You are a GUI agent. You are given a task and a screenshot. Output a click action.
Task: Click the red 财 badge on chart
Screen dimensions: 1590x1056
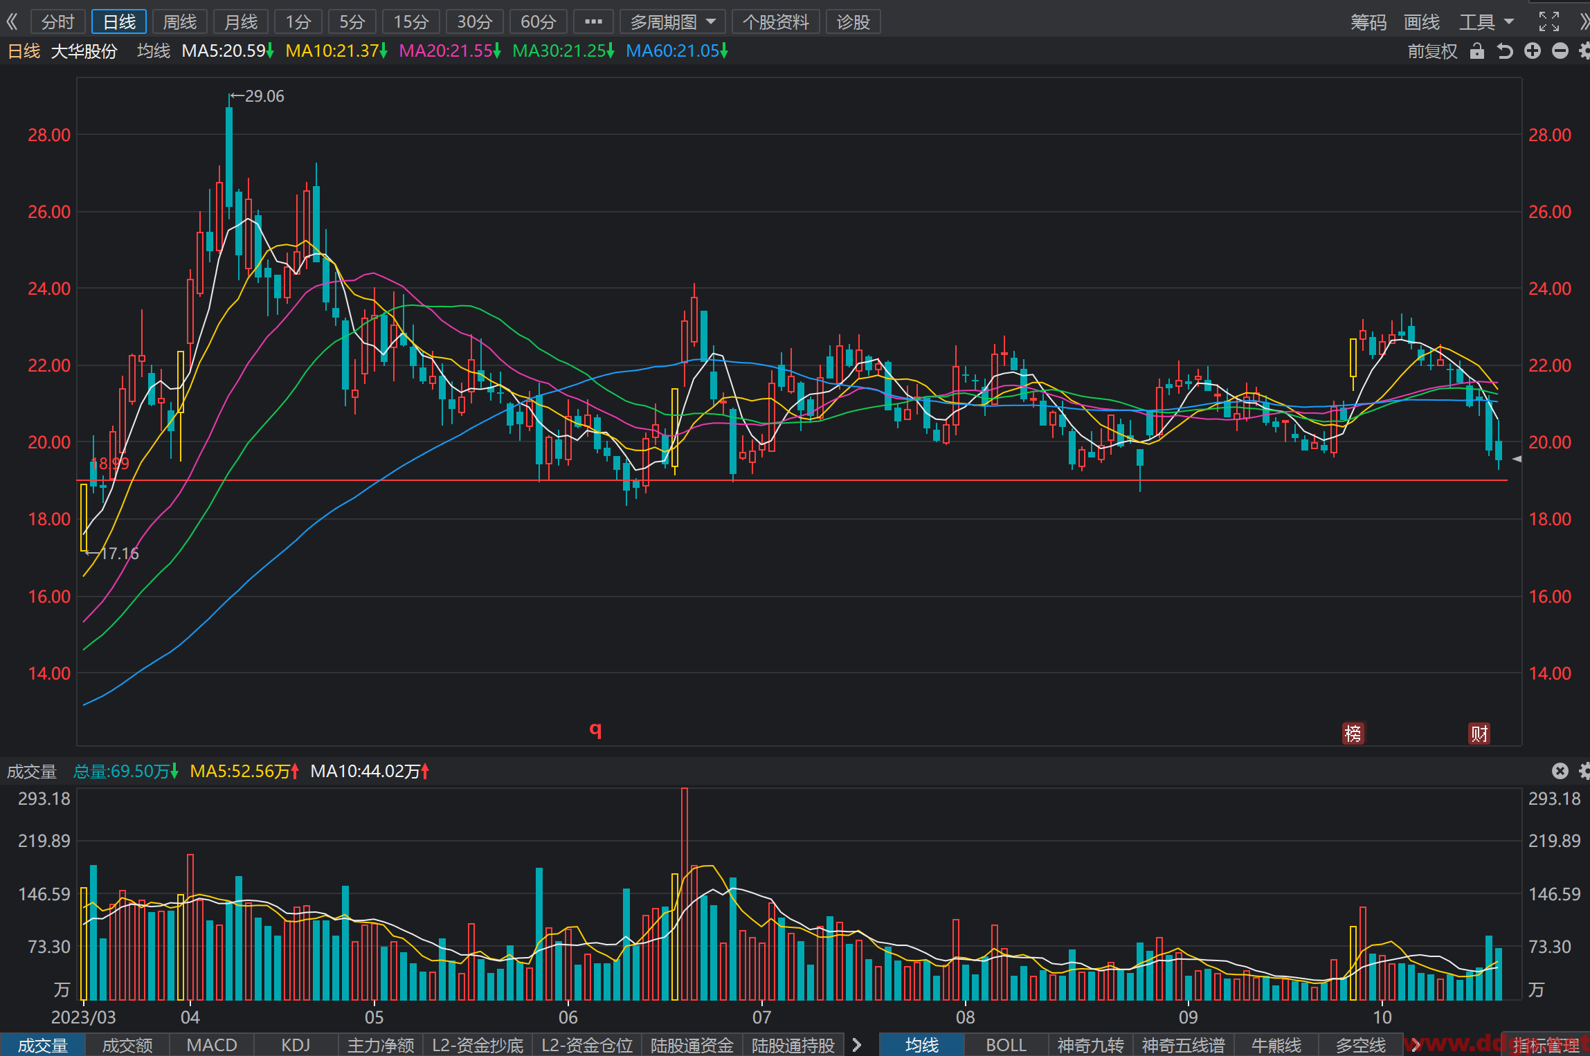pos(1479,734)
